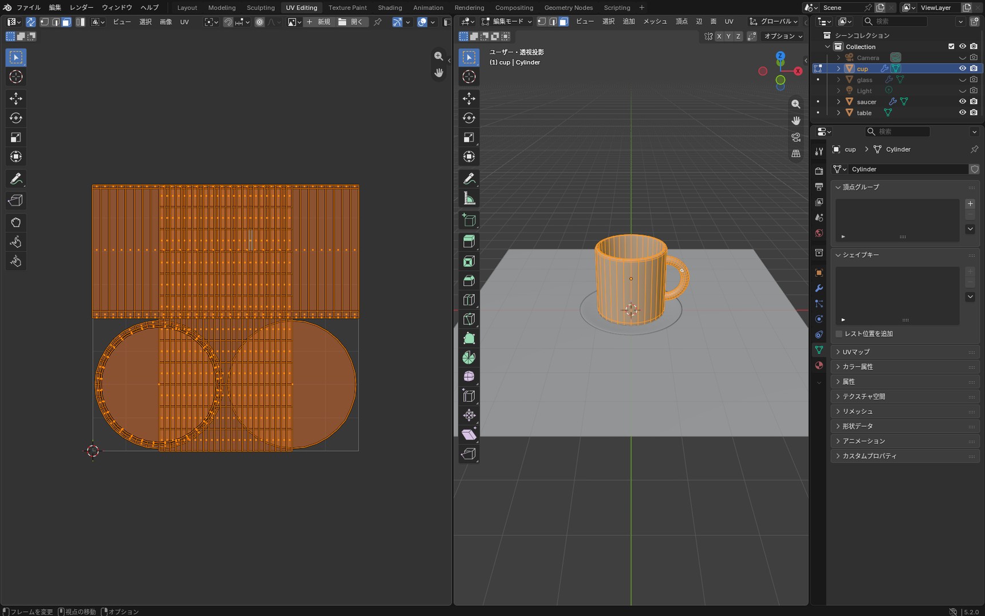
Task: Select the Annotate pencil tool in UV editor
Action: pos(16,179)
